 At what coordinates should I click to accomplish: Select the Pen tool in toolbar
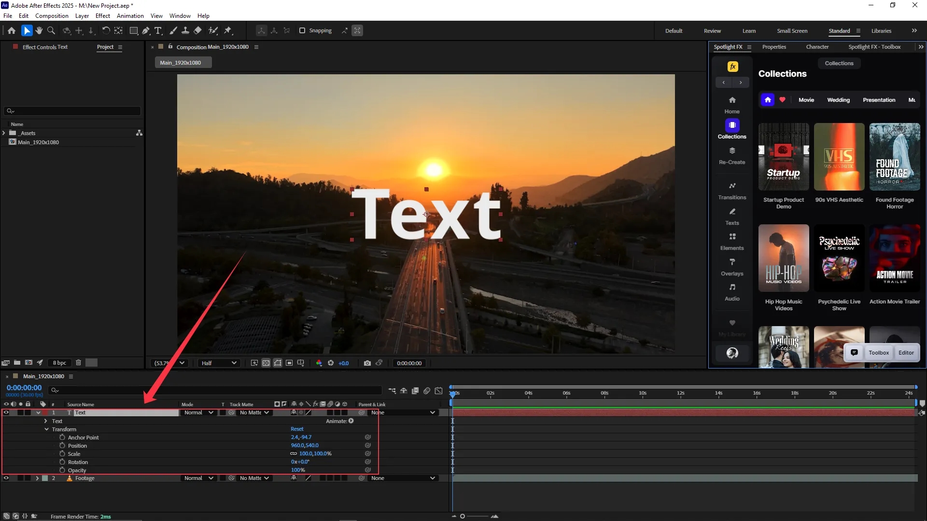click(145, 30)
